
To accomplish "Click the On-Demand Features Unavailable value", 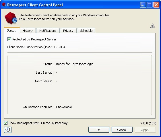I will [x=64, y=107].
